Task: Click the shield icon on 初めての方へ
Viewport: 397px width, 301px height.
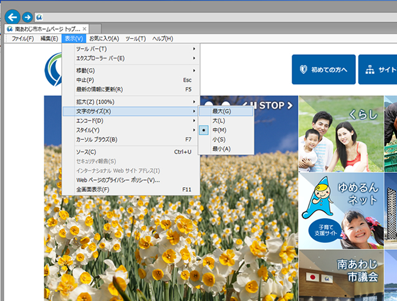Action: (x=304, y=69)
